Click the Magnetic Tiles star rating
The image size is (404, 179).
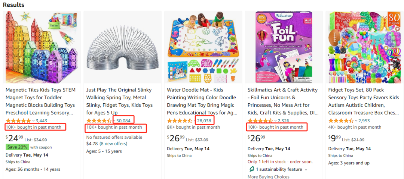click(x=18, y=121)
